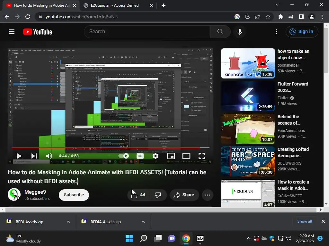Open Chrome profile icon
329x246 pixels.
pos(312,17)
